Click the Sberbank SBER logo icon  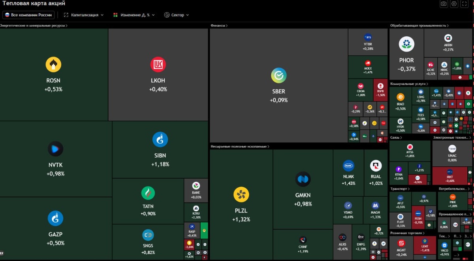click(x=278, y=76)
